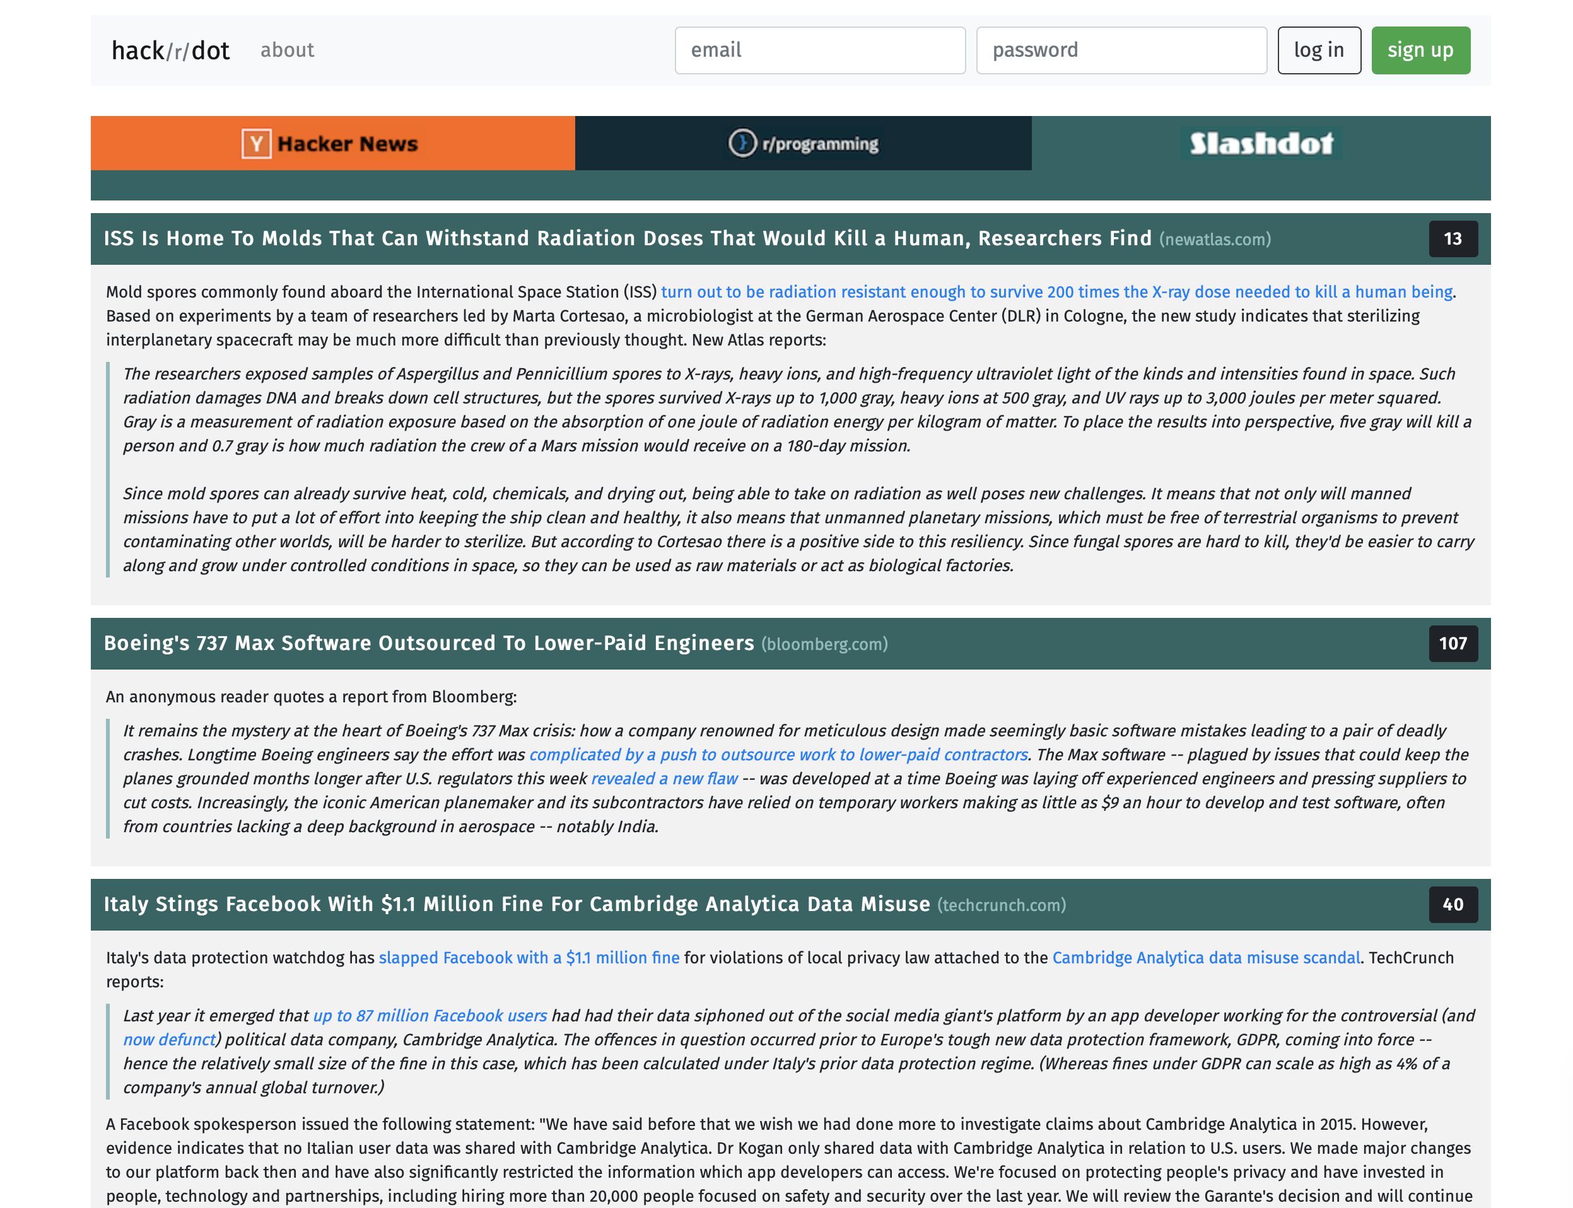This screenshot has height=1208, width=1573.
Task: Open 'up to 87 million Facebook users' link
Action: click(x=430, y=1015)
